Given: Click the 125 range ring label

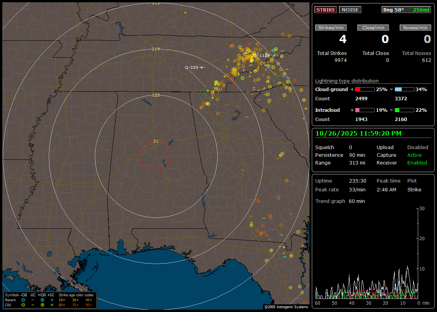Looking at the screenshot, I should pos(156,95).
